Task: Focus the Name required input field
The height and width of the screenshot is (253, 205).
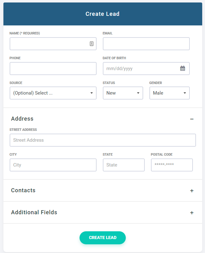Action: coord(48,44)
